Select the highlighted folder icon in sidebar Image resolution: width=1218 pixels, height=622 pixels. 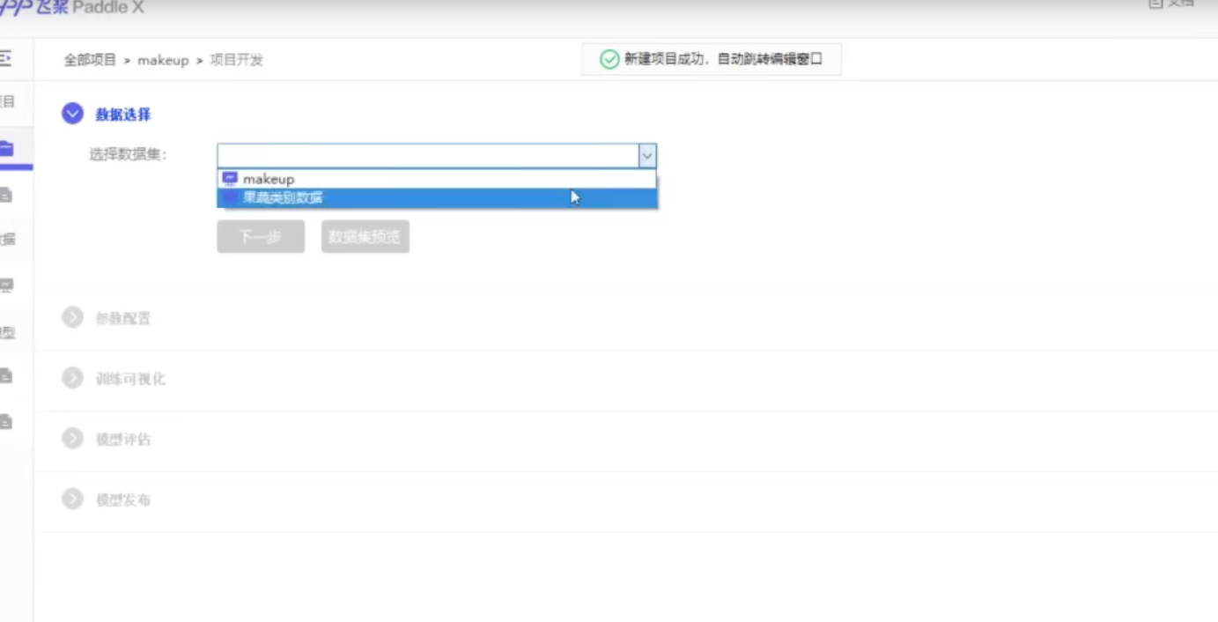coord(7,149)
